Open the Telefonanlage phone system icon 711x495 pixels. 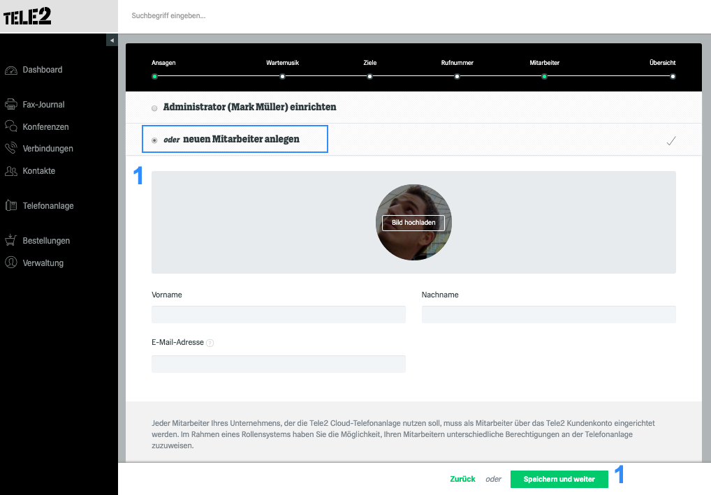pos(11,205)
